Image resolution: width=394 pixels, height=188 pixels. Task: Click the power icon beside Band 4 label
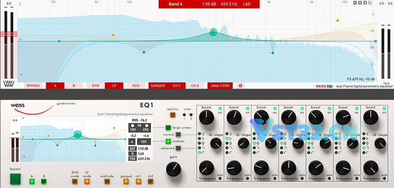tap(164, 4)
